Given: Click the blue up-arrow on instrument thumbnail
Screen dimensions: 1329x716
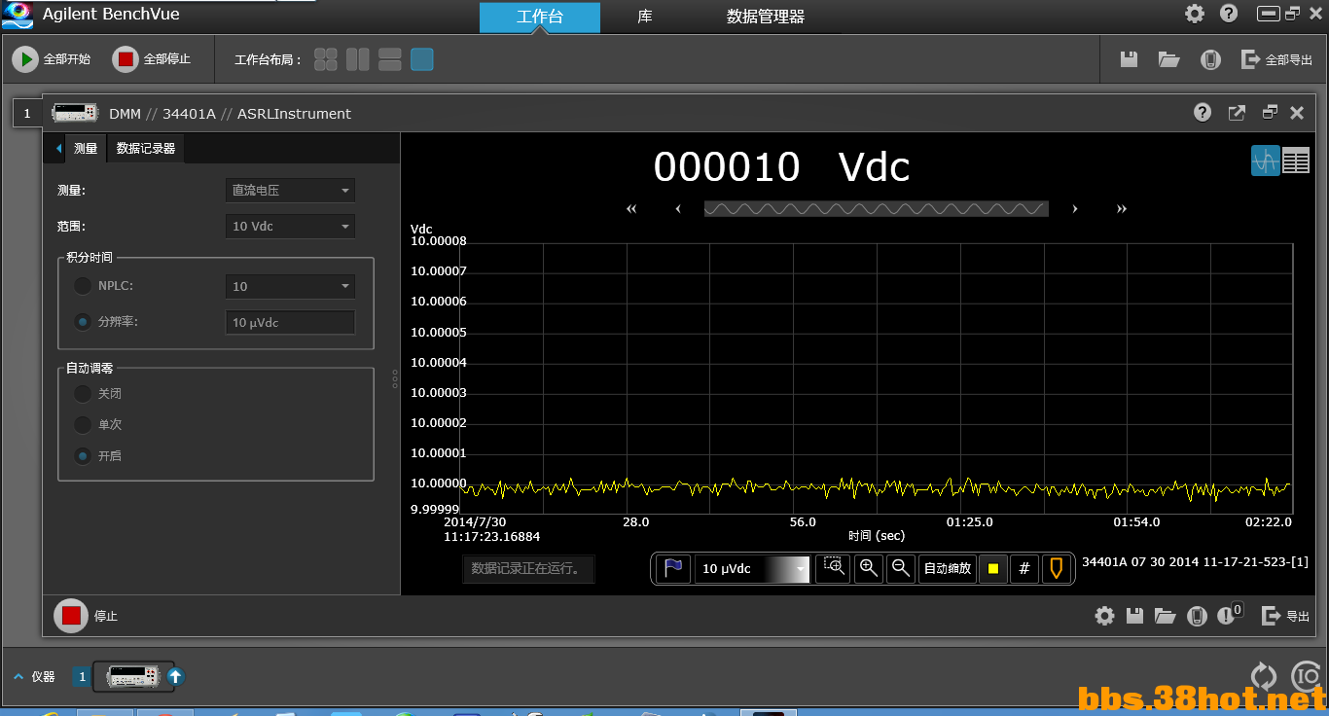Looking at the screenshot, I should tap(175, 676).
